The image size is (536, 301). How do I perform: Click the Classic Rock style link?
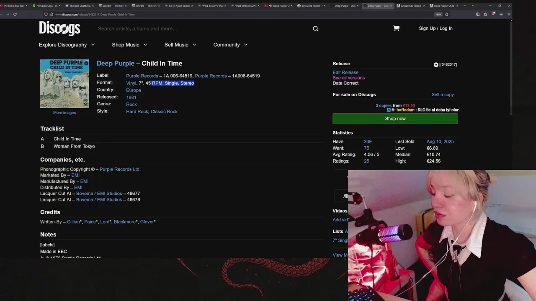164,112
